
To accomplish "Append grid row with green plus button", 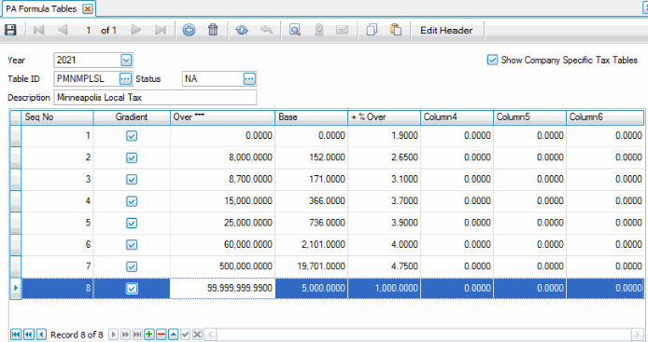I will point(149,335).
